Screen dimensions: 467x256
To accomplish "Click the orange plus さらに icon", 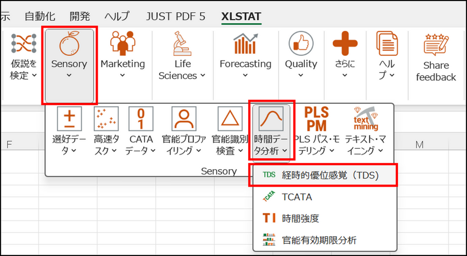I will [344, 44].
